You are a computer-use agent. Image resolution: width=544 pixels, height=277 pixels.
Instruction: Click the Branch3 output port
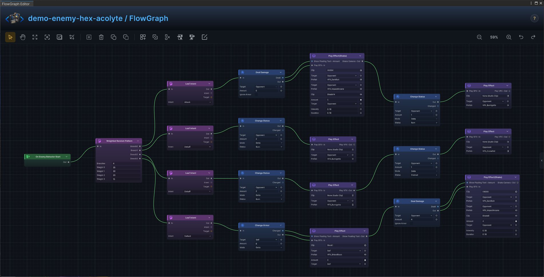(140, 158)
